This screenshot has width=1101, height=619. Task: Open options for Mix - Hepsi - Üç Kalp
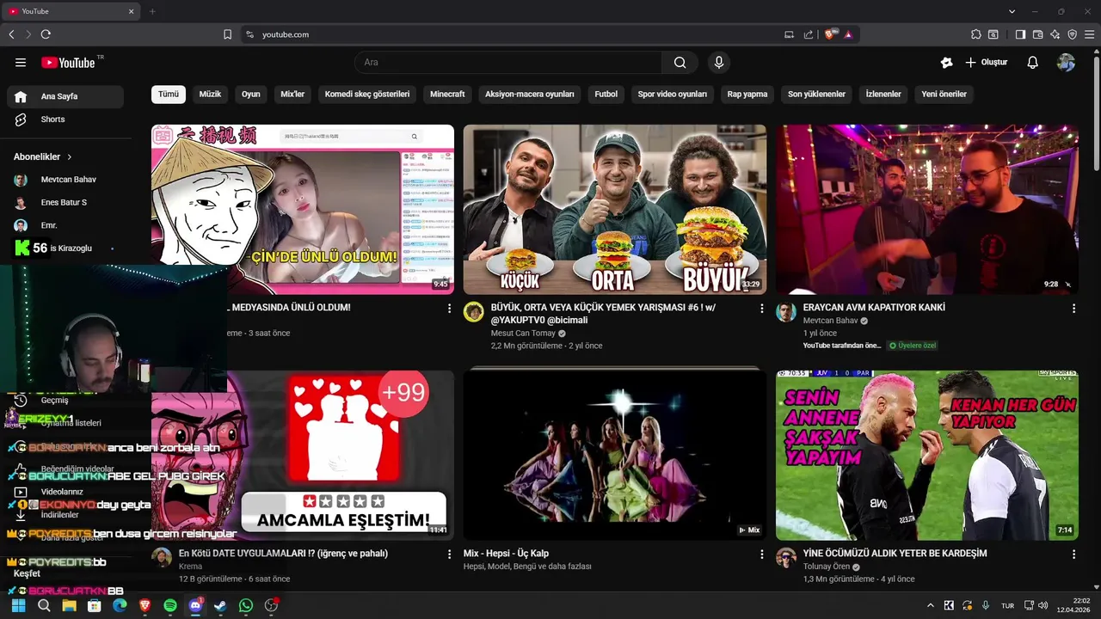tap(761, 555)
